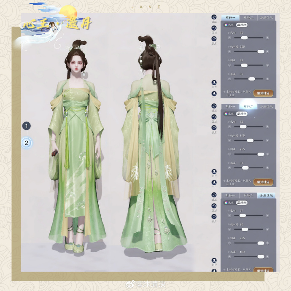The image size is (291, 291).
Task: Increase 色相 85 with its plus icon
Action: [x=267, y=38]
